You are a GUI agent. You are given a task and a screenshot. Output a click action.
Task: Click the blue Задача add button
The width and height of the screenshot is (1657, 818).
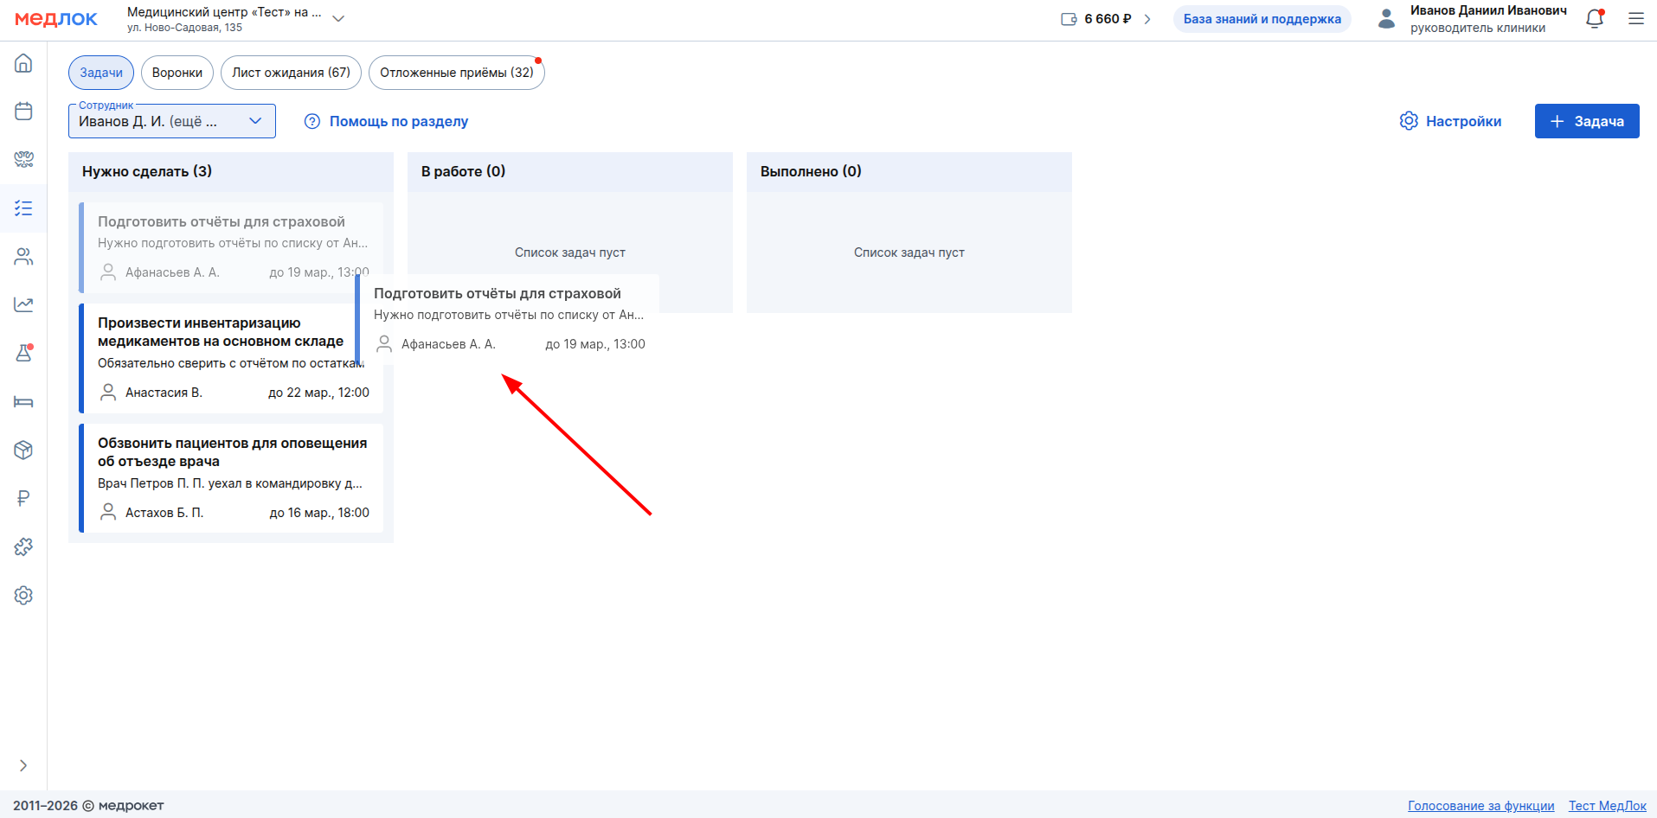(x=1586, y=121)
